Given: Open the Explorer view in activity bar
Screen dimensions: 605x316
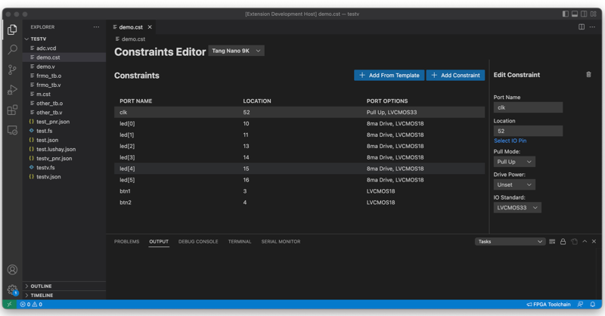Looking at the screenshot, I should pos(12,29).
